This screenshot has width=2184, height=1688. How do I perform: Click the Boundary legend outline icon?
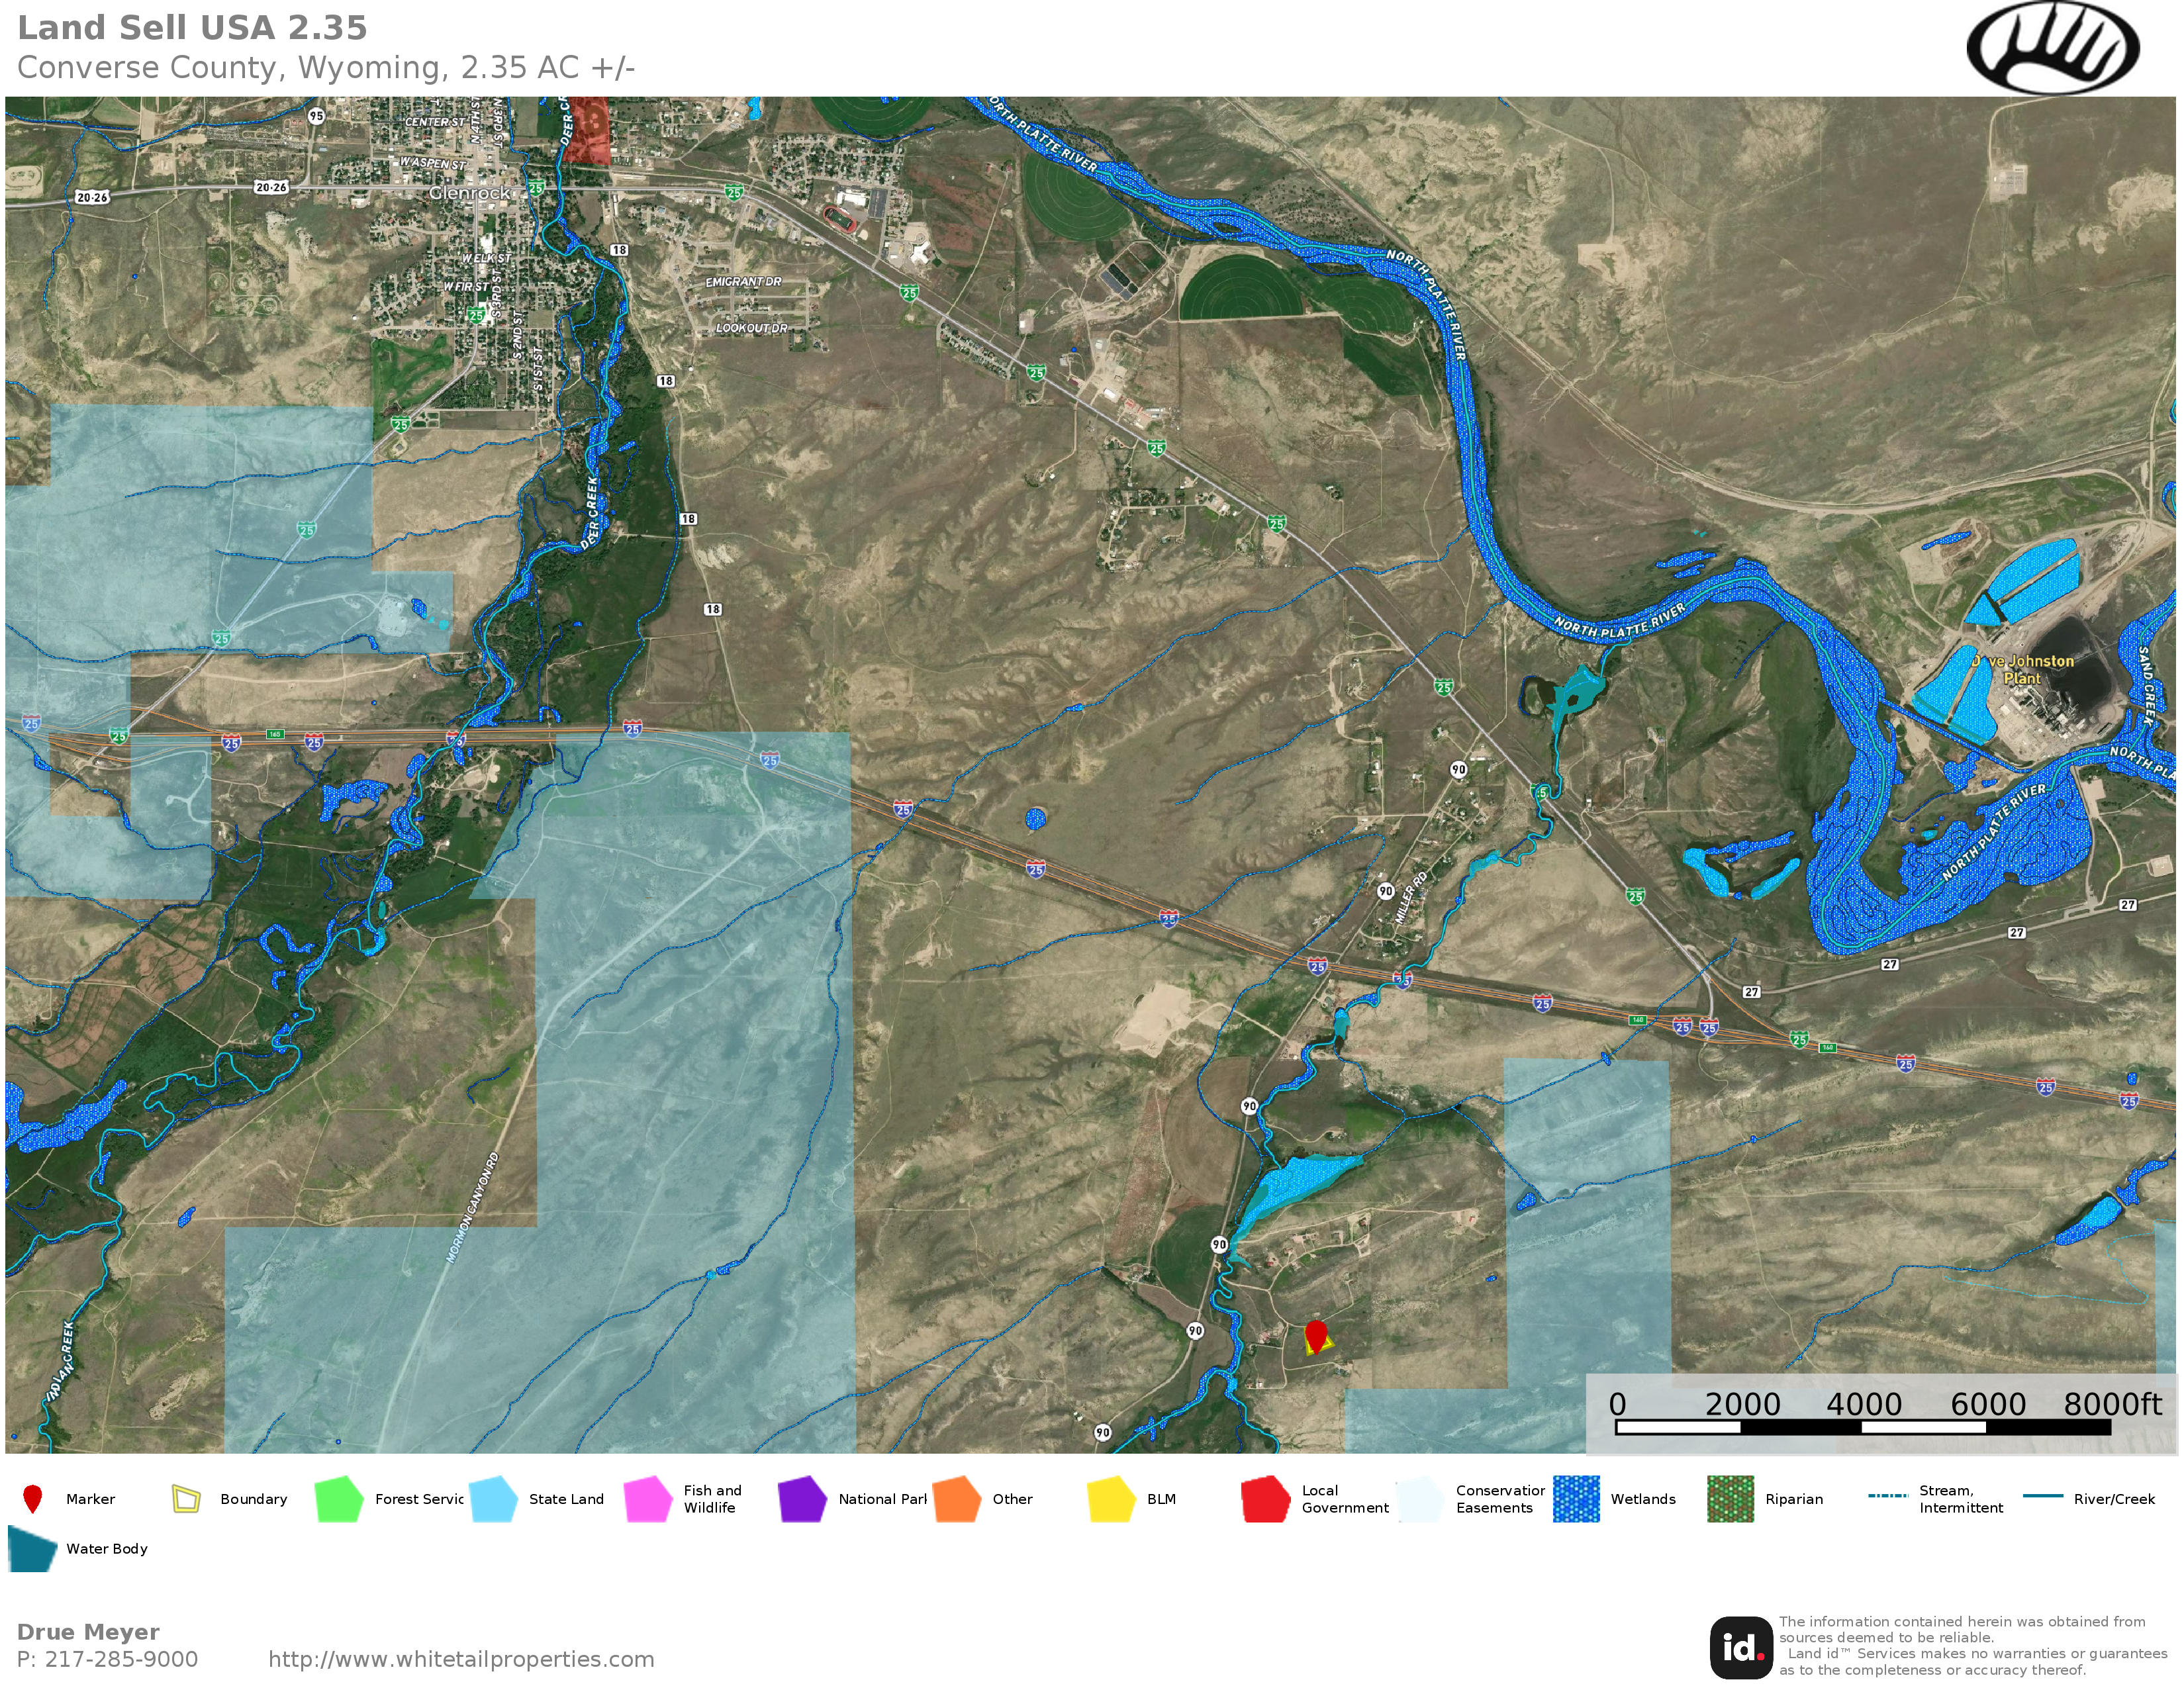click(x=186, y=1498)
